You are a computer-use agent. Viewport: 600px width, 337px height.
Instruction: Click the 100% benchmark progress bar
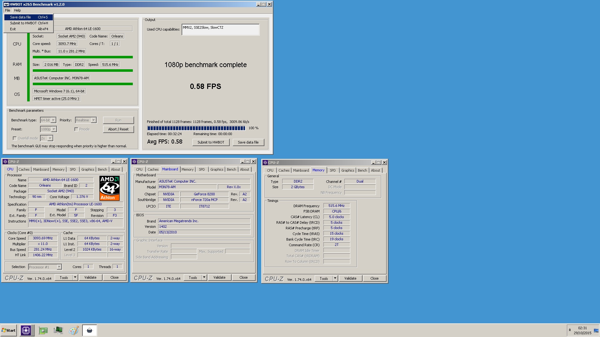point(196,128)
